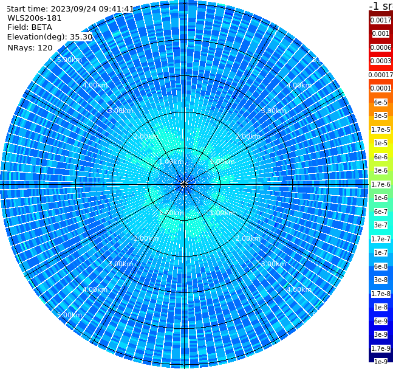
Task: Click the 0.0017 colorbar value
Action: (381, 20)
